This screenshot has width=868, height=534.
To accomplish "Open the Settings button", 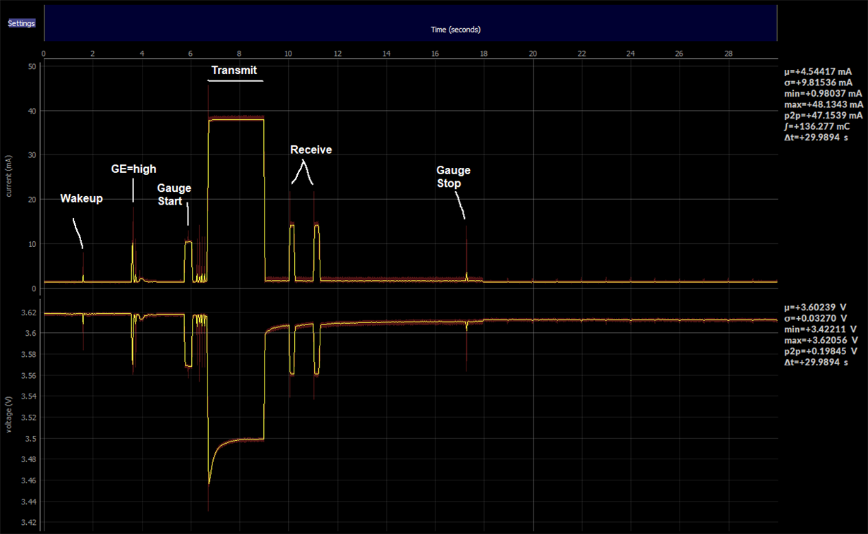I will 21,23.
